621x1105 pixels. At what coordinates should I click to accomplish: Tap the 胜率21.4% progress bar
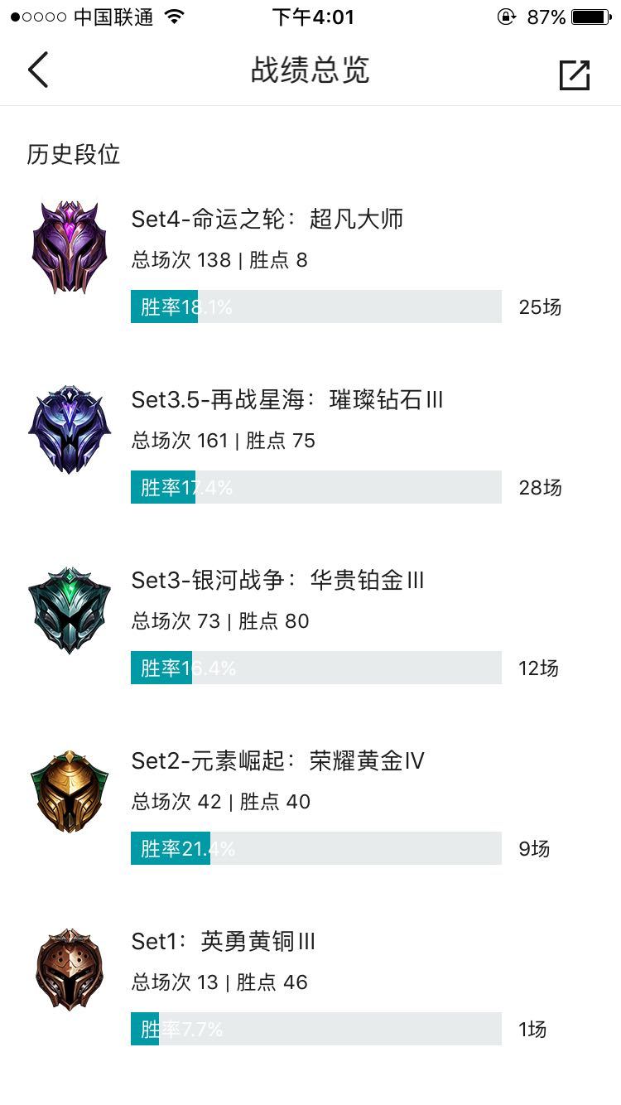tap(316, 848)
